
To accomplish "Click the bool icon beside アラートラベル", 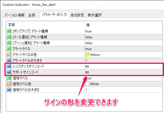I will click(x=9, y=49).
